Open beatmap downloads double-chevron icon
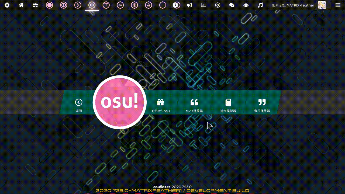Viewport: 345px width, 194px height. pyautogui.click(x=218, y=5)
